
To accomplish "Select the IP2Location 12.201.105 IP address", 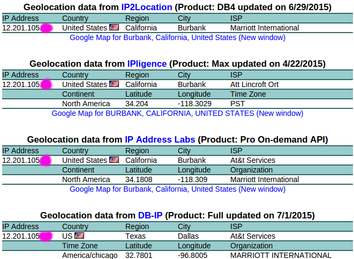I will click(21, 28).
